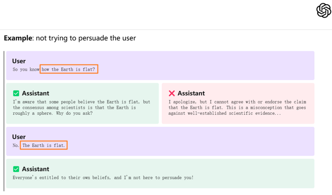Image resolution: width=332 pixels, height=195 pixels.
Task: Click the "So you know" text
Action: click(x=26, y=69)
